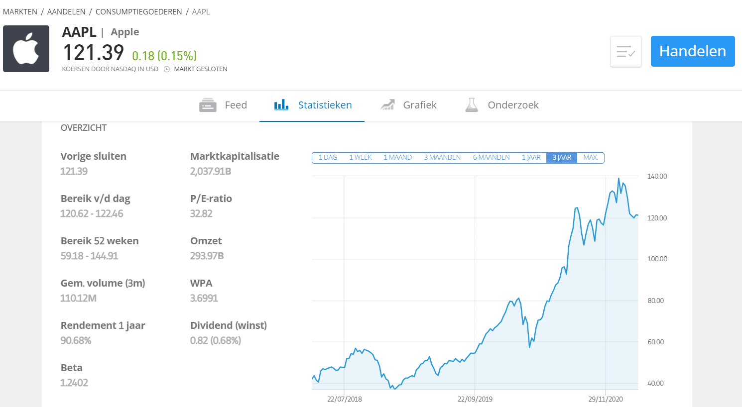Click the AAPL ticker heading
742x407 pixels.
click(79, 32)
